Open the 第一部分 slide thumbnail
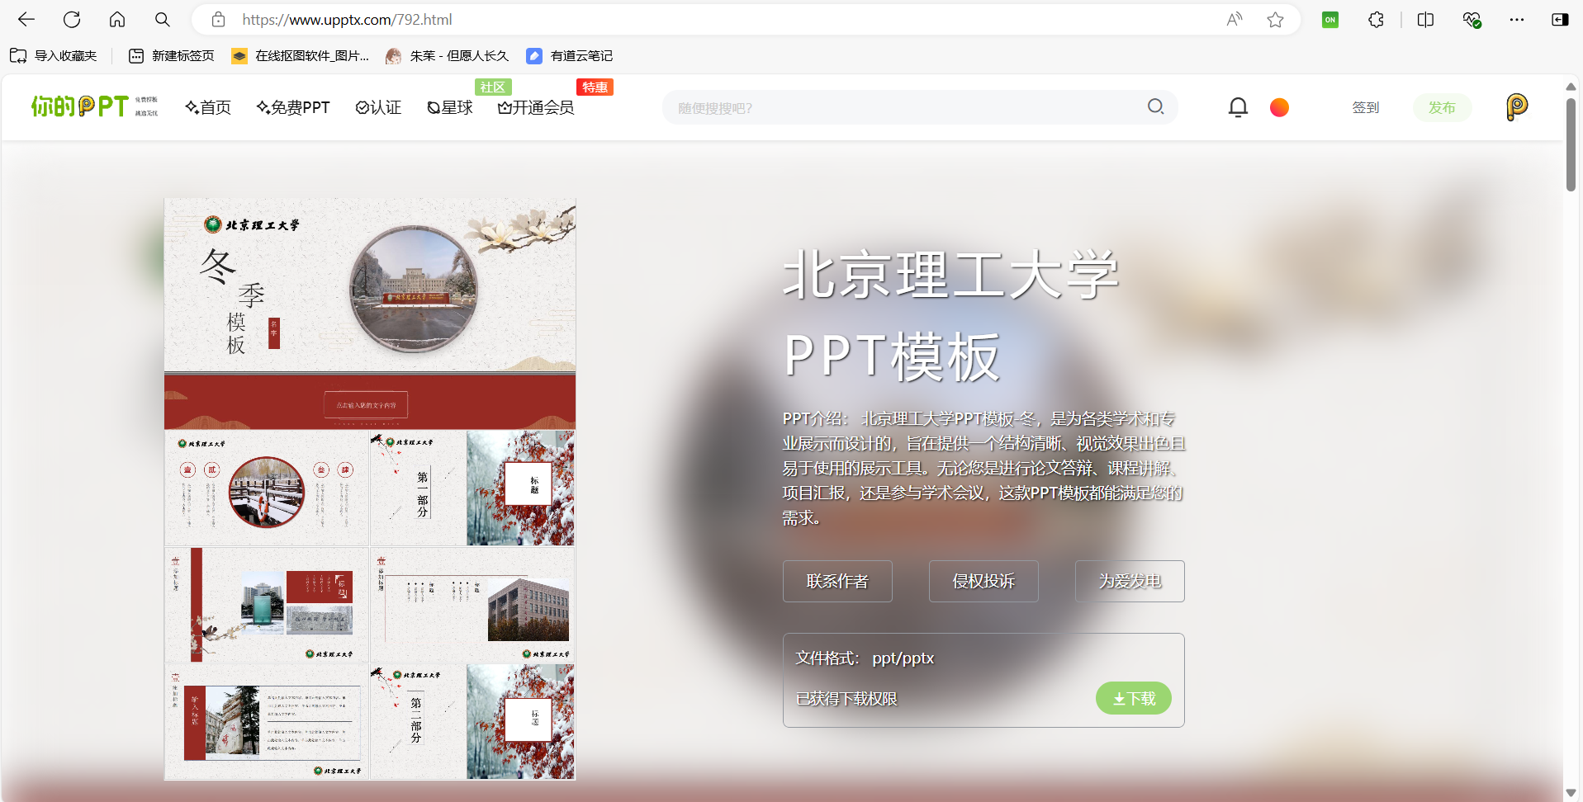Screen dimensions: 1583x802 click(472, 488)
